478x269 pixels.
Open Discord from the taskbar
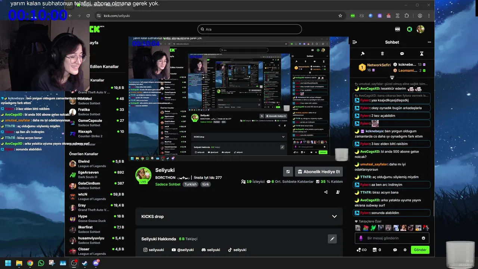tap(96, 263)
